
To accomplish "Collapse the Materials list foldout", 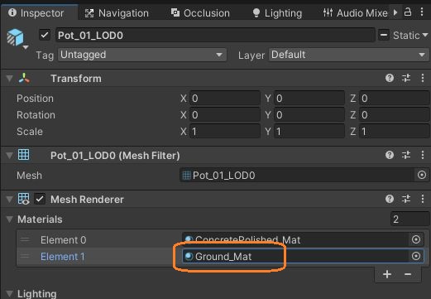I will coord(10,219).
